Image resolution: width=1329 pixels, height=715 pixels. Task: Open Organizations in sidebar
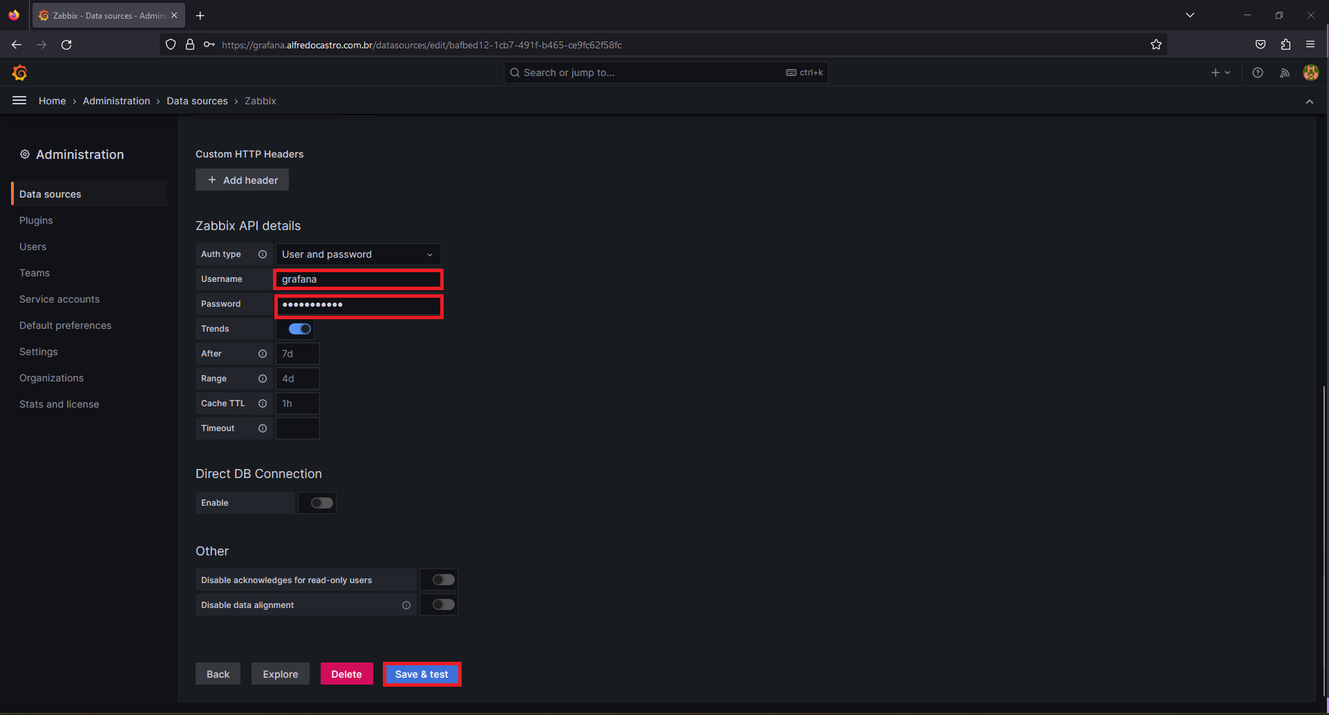(x=51, y=378)
